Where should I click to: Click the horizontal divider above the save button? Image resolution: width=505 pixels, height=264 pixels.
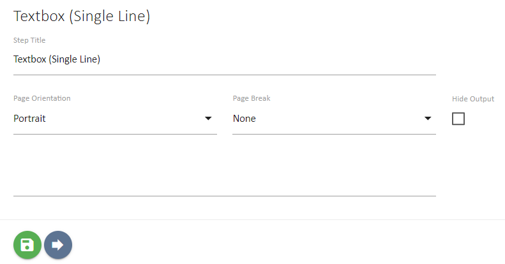point(252,219)
